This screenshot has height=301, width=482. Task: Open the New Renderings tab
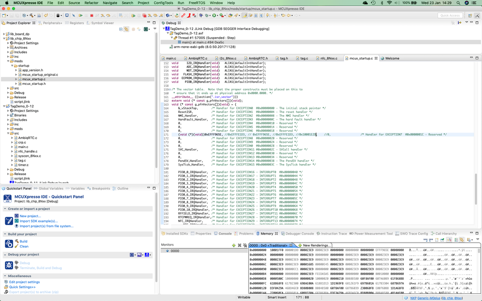pyautogui.click(x=316, y=245)
